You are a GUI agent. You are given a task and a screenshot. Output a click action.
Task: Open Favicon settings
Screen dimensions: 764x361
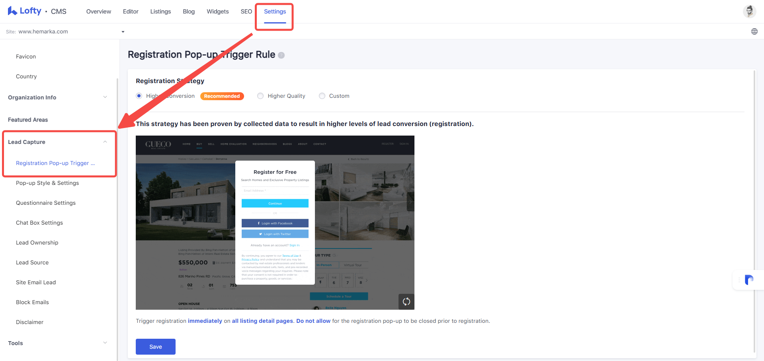pos(26,56)
